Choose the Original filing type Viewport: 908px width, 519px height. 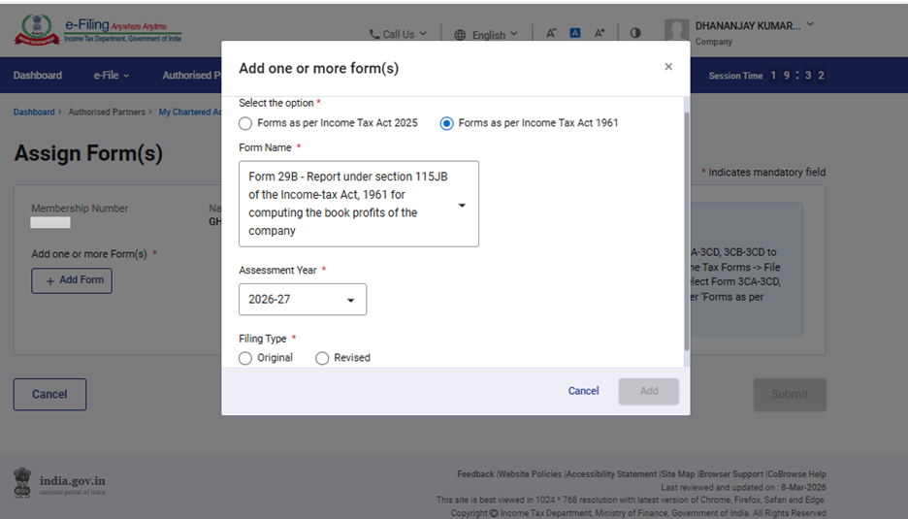[245, 358]
